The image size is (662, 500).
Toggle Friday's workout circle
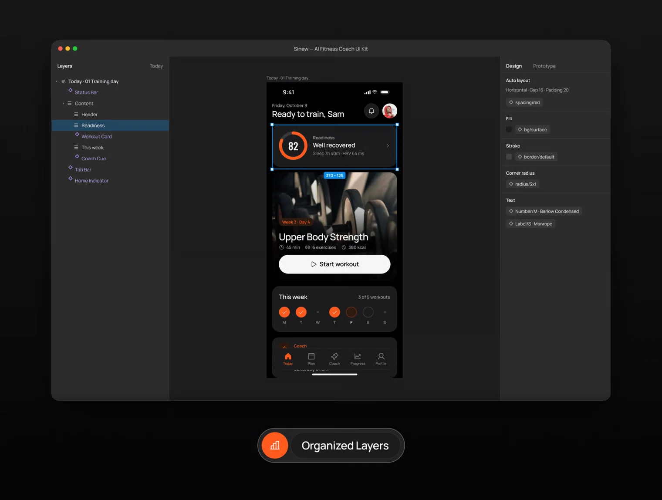point(351,312)
